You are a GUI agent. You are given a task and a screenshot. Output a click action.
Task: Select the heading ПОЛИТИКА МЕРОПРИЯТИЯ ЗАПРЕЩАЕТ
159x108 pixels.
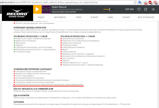point(33,69)
